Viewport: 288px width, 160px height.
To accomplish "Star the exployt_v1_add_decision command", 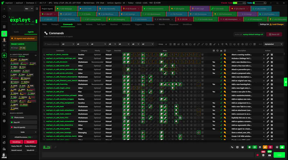I will [x=264, y=62].
